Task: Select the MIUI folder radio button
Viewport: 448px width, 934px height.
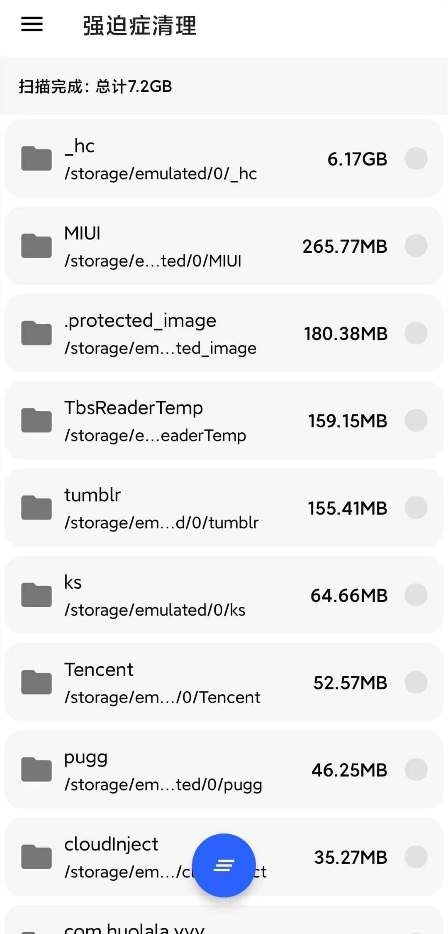Action: click(416, 246)
